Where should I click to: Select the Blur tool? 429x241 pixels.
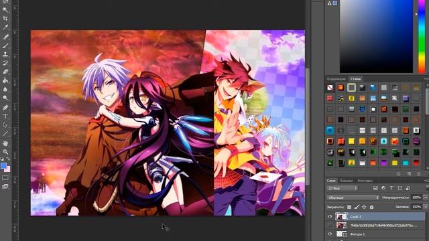5,89
